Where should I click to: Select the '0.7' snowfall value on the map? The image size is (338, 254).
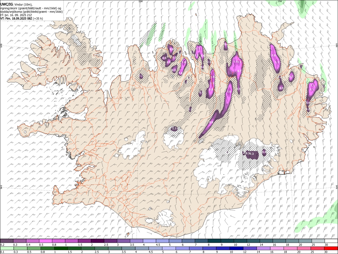tap(240, 71)
